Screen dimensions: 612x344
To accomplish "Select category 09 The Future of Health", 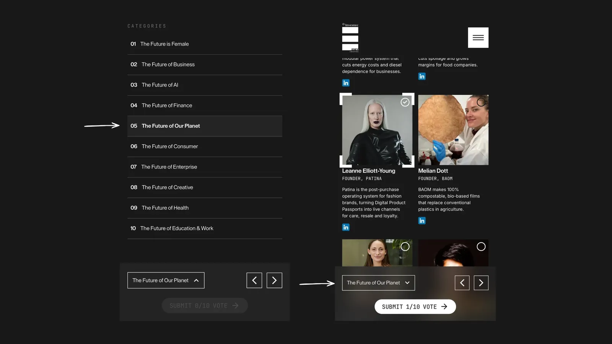I will tap(205, 208).
